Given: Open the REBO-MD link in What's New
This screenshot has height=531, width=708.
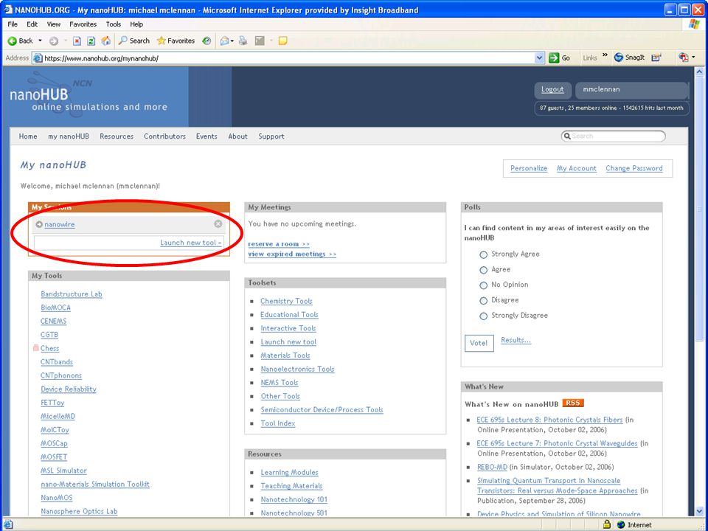Looking at the screenshot, I should [x=492, y=468].
